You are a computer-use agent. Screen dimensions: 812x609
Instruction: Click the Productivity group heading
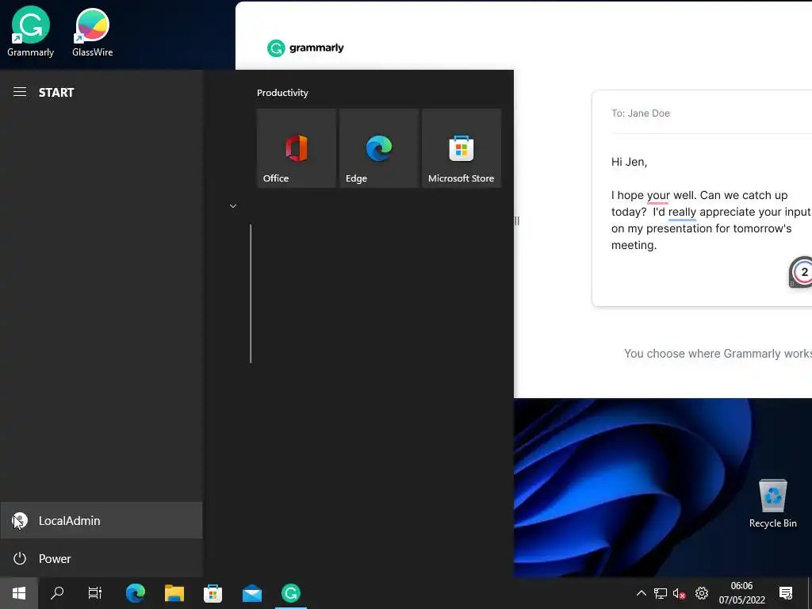282,93
